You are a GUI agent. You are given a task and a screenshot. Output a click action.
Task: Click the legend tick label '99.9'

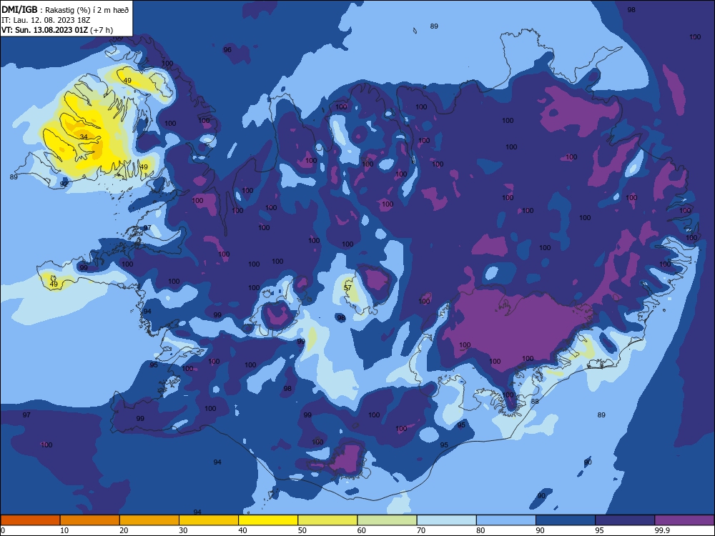click(662, 530)
